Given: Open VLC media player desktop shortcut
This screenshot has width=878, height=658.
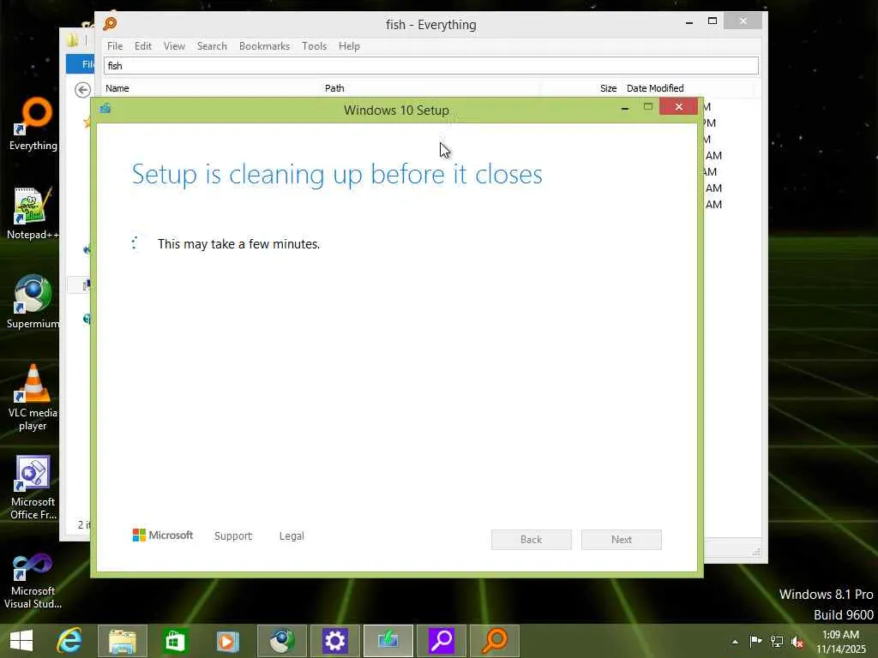Looking at the screenshot, I should [x=33, y=398].
